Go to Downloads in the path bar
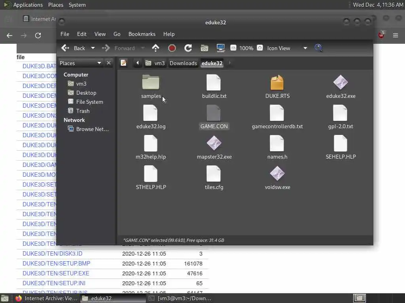The width and height of the screenshot is (405, 303). point(183,63)
